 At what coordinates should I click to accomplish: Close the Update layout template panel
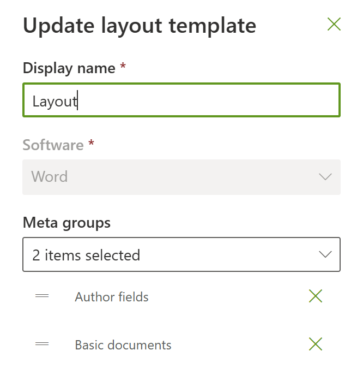[x=334, y=24]
